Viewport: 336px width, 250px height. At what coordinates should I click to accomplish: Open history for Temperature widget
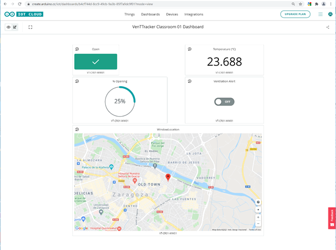[x=190, y=49]
